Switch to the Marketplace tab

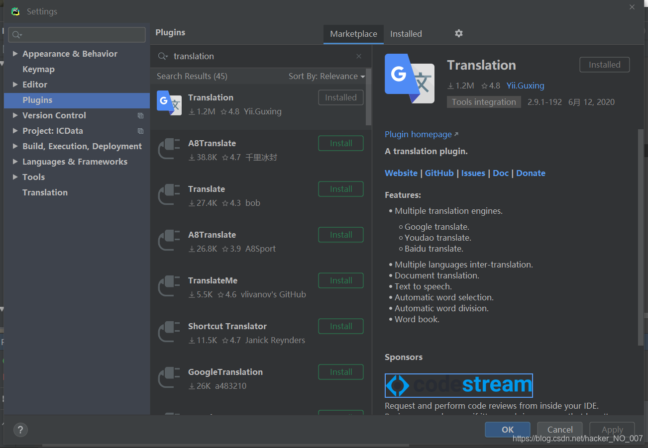(353, 34)
